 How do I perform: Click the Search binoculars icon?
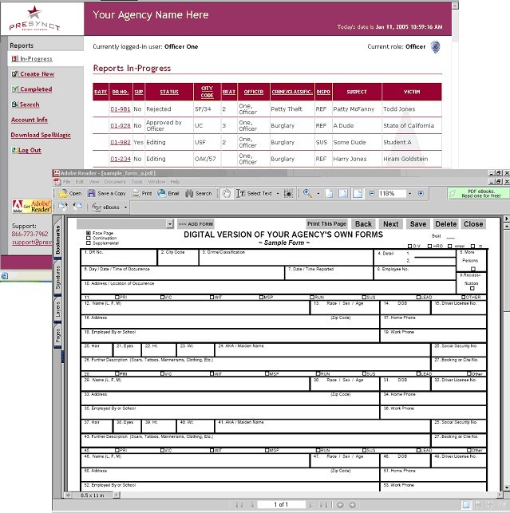pyautogui.click(x=189, y=193)
